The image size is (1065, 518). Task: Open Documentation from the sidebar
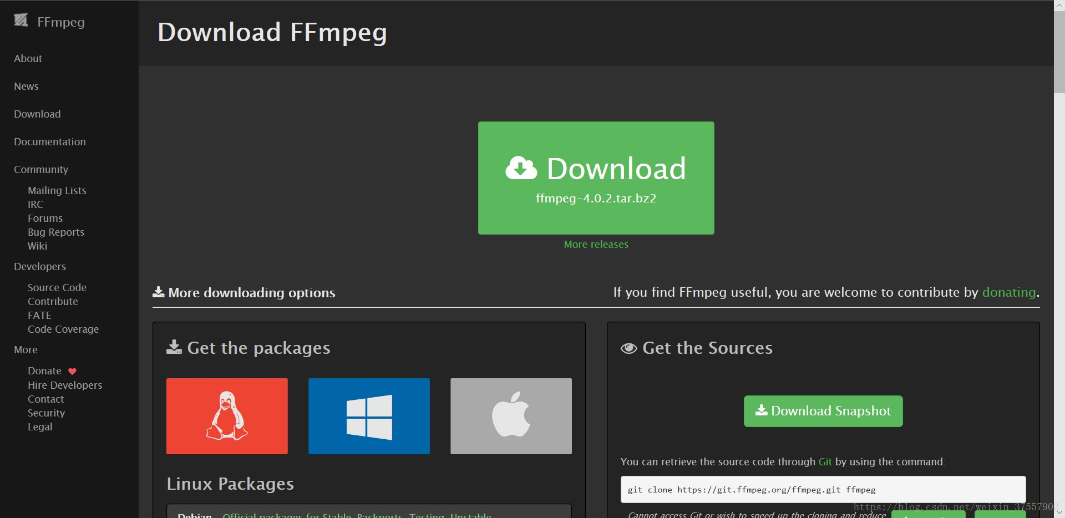point(50,141)
